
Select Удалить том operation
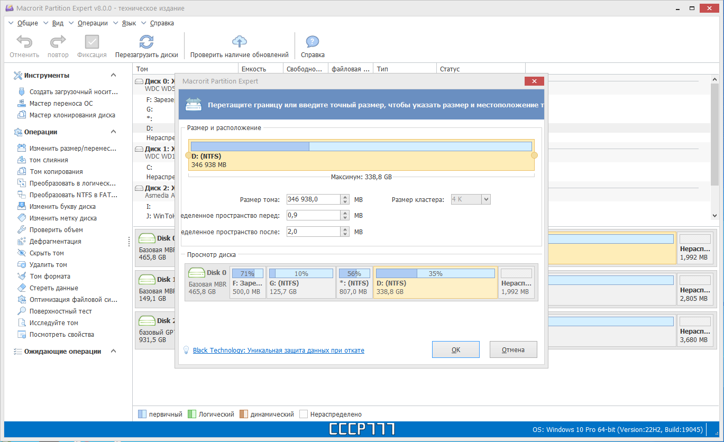pos(42,265)
